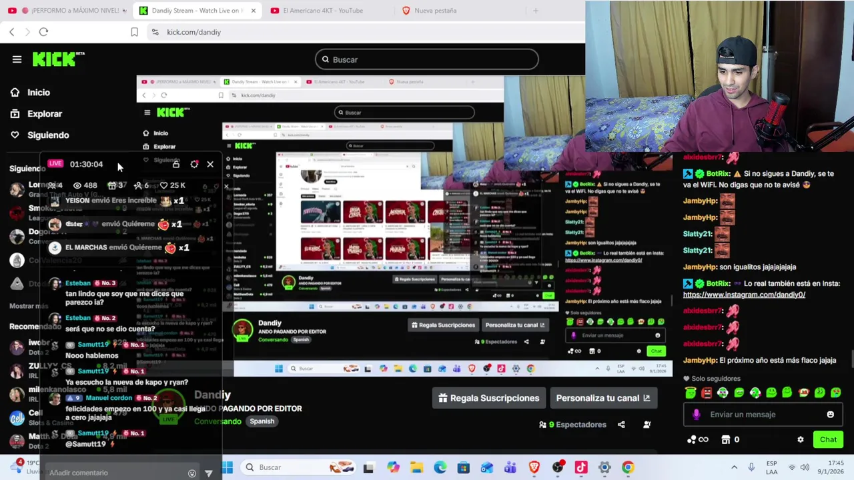Open Microsoft Store from taskbar
854x480 pixels.
click(463, 467)
